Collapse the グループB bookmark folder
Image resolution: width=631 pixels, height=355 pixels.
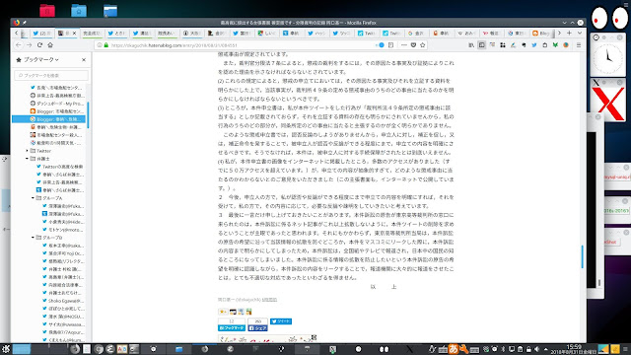pyautogui.click(x=33, y=238)
